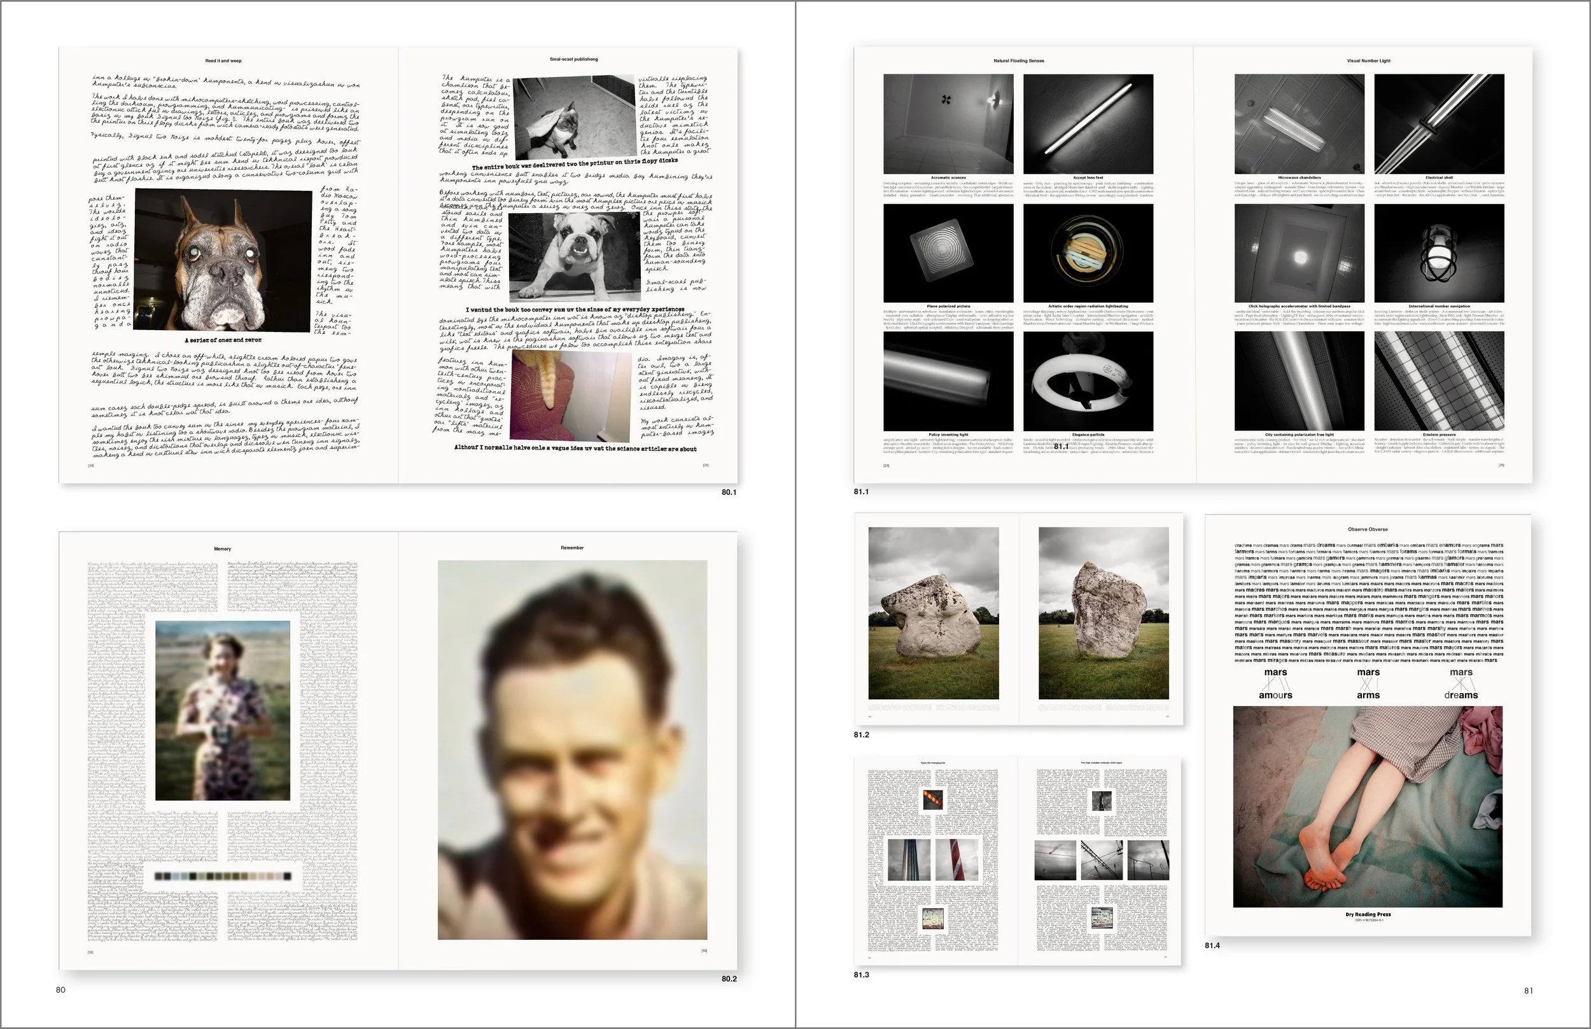Click the 'Einstein pressure' caption

[1439, 434]
